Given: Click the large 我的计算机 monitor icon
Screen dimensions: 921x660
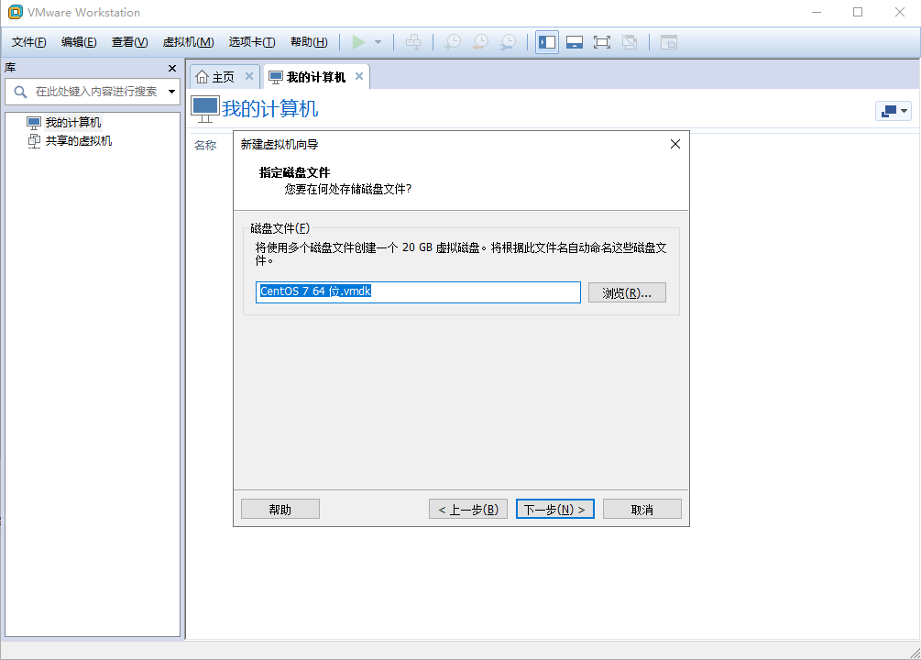Looking at the screenshot, I should pos(205,109).
